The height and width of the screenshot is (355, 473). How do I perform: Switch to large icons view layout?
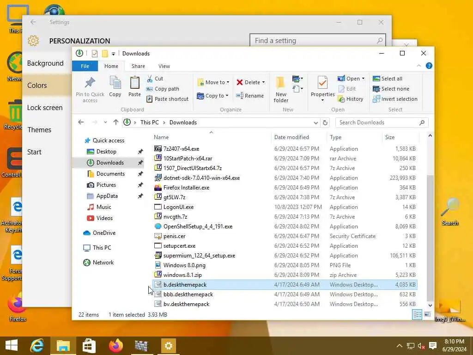click(427, 314)
